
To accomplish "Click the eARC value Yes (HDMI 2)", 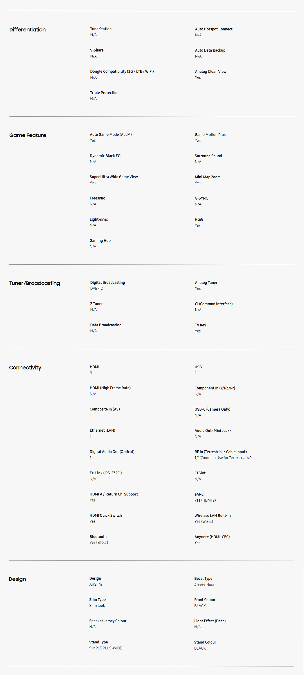I will (205, 500).
